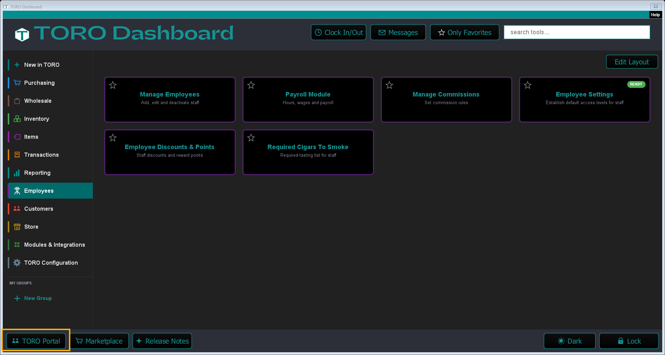Go to the Wholesale section
This screenshot has width=665, height=355.
[x=50, y=101]
